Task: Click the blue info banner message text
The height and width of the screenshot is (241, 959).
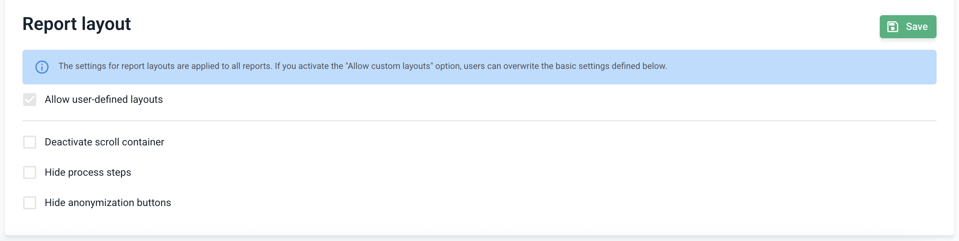Action: (x=362, y=66)
